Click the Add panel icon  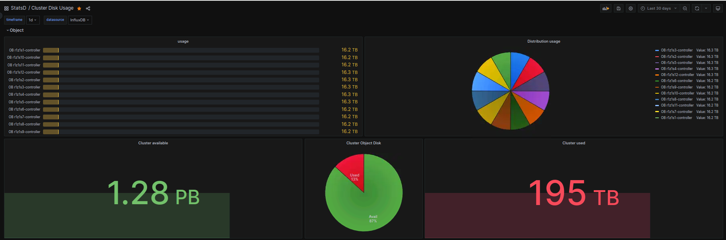(x=606, y=8)
